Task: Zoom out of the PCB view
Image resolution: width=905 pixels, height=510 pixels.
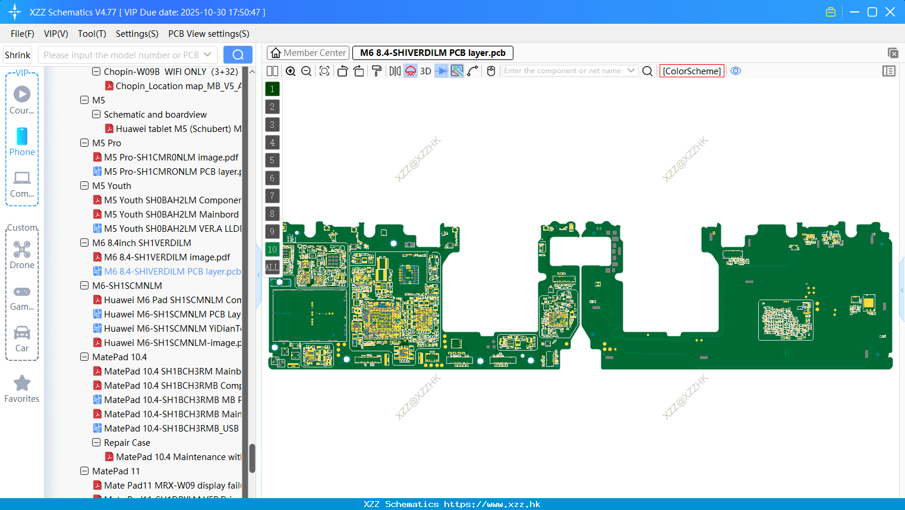Action: [x=307, y=71]
